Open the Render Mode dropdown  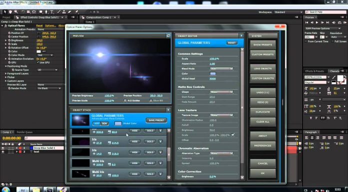(x=49, y=88)
